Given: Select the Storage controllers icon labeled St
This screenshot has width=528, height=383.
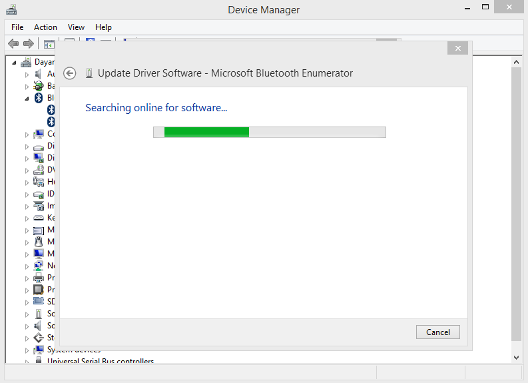Looking at the screenshot, I should [39, 338].
